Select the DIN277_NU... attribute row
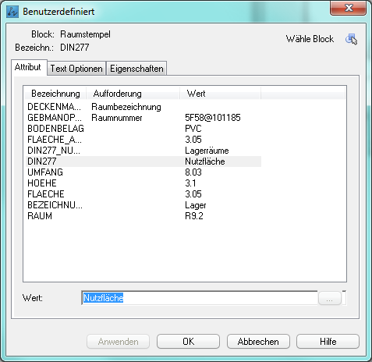This screenshot has height=362, width=372. pyautogui.click(x=144, y=151)
